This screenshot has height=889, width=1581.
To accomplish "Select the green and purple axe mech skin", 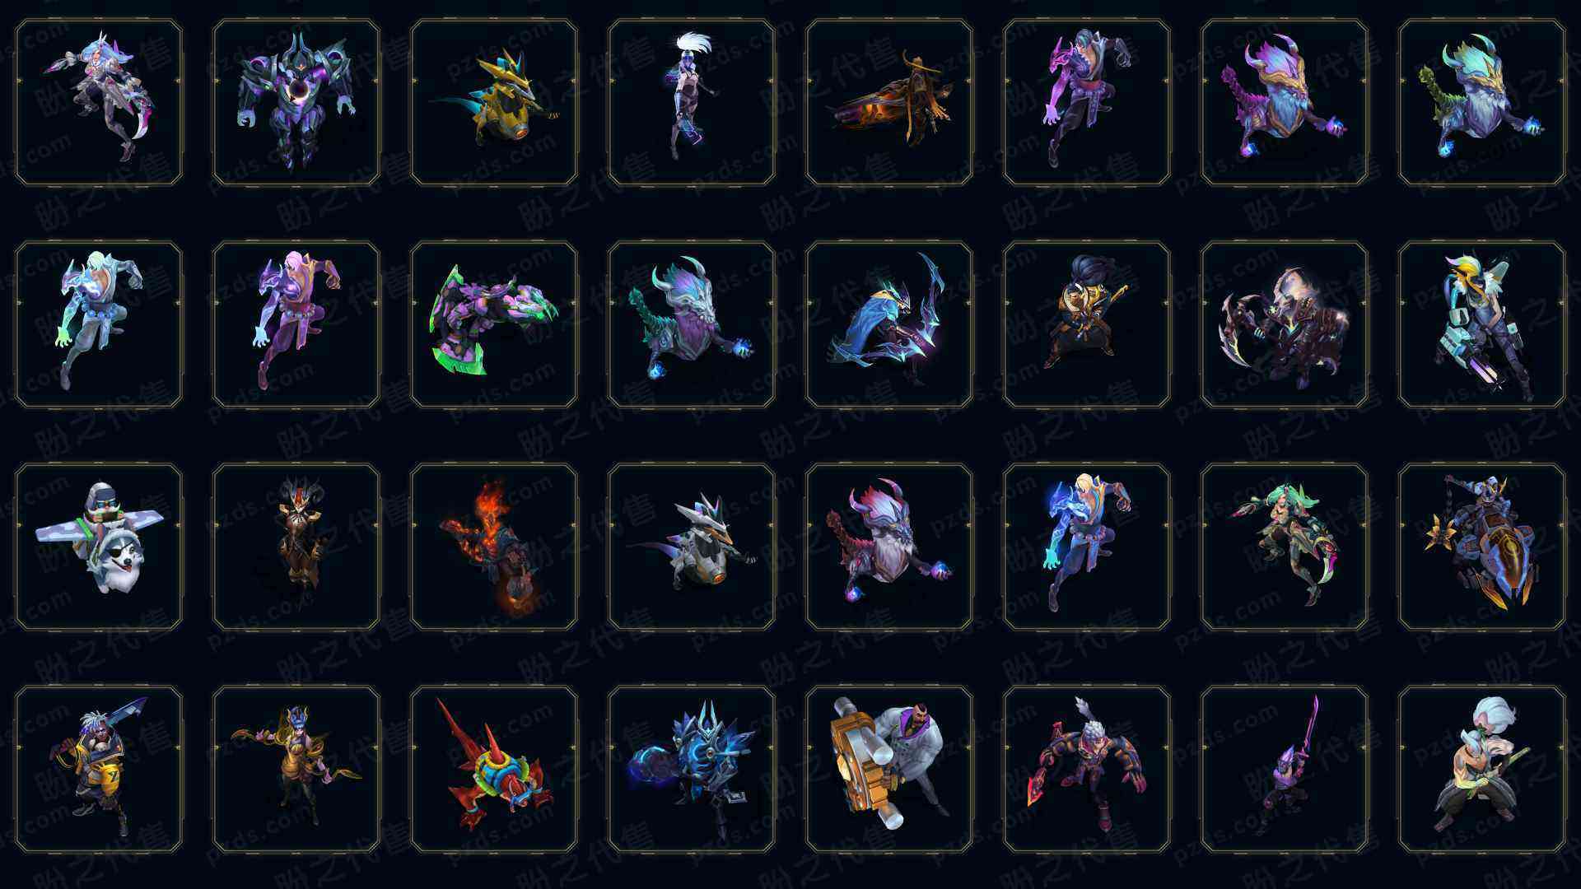I will [494, 324].
